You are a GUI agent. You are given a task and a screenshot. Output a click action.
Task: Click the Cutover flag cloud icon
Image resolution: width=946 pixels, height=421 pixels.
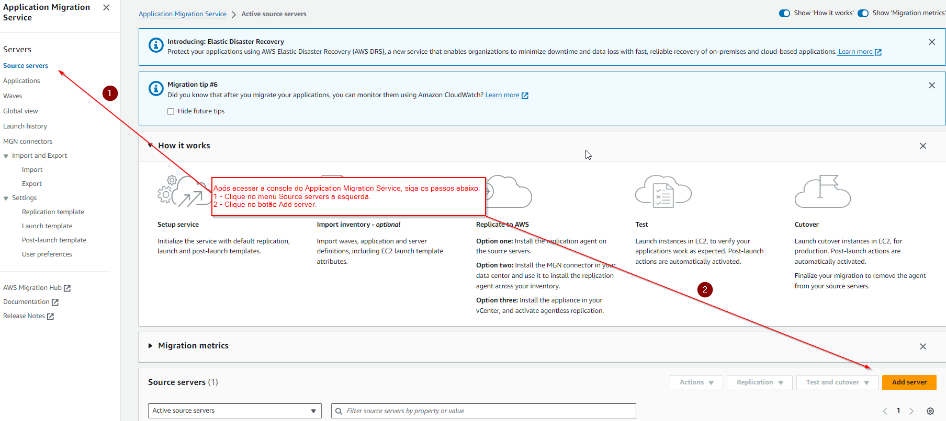pyautogui.click(x=823, y=192)
